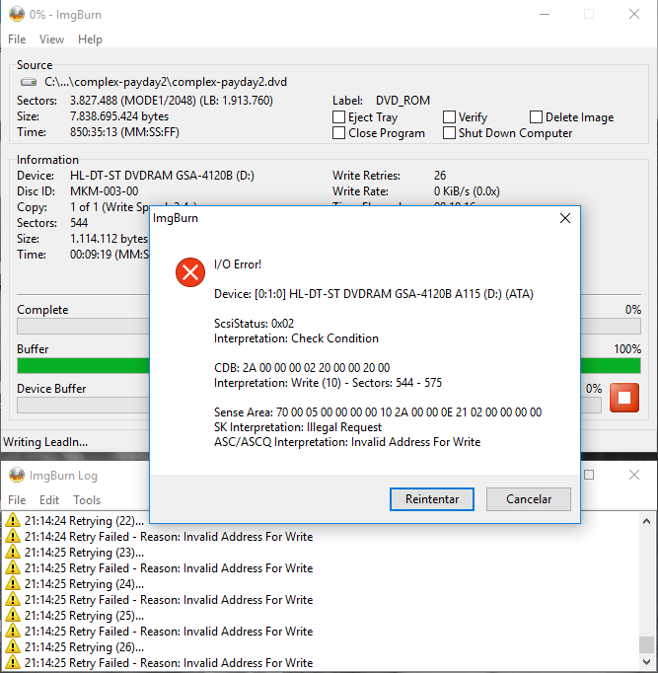Click 'ScsiStatus: 0x02' text
Viewport: 658px width, 673px height.
pos(254,324)
